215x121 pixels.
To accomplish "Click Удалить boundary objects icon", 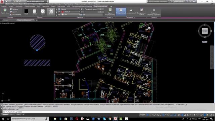I will 11,12.
